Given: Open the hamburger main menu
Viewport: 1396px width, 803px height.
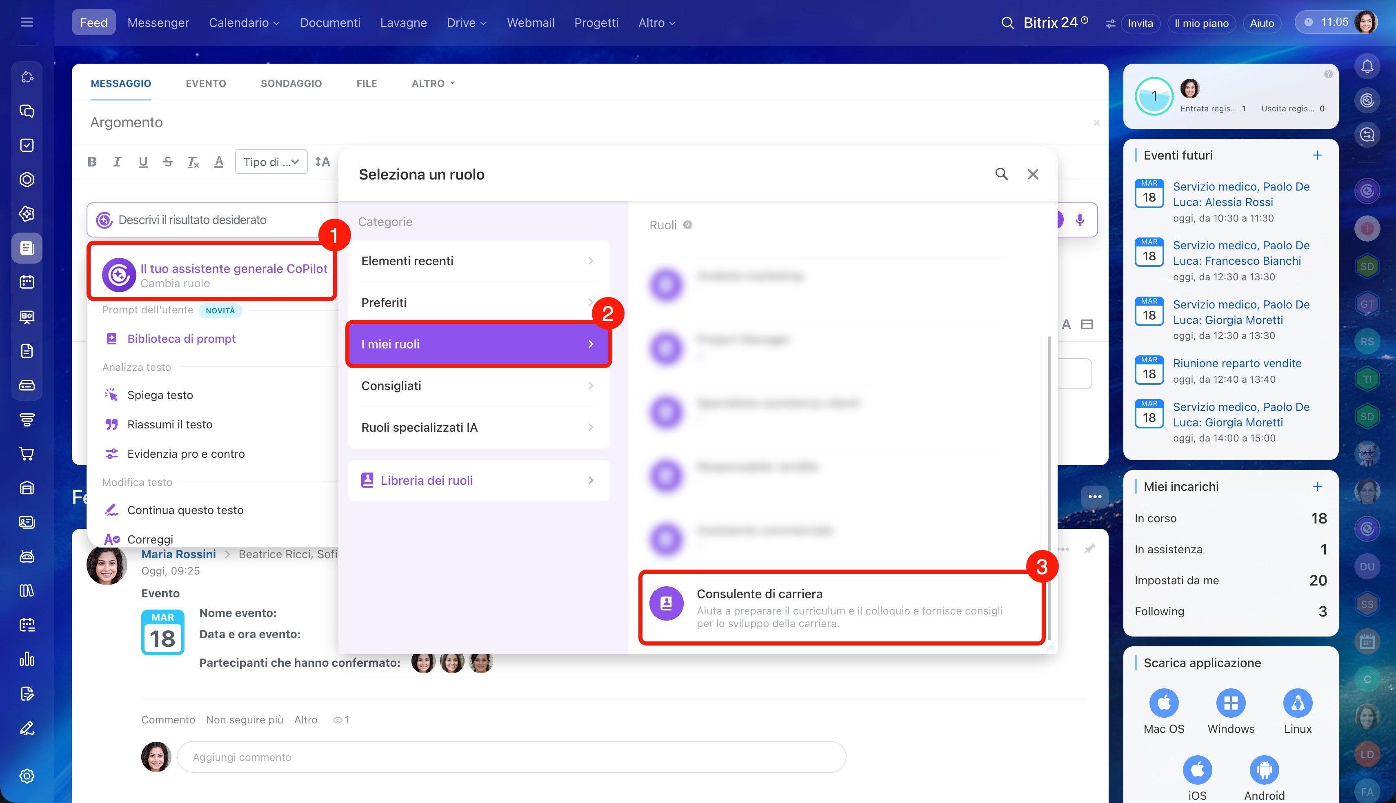Looking at the screenshot, I should click(27, 22).
